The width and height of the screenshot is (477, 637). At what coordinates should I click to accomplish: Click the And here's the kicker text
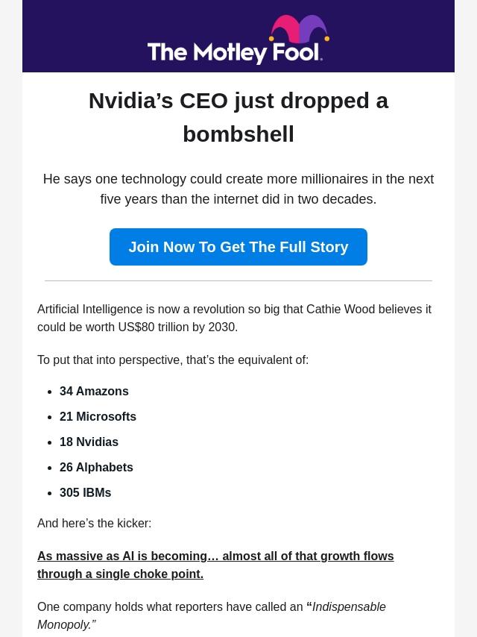point(94,523)
